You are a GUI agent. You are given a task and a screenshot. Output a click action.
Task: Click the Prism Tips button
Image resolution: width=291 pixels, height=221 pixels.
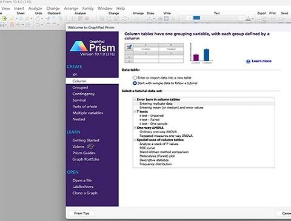[81, 213]
